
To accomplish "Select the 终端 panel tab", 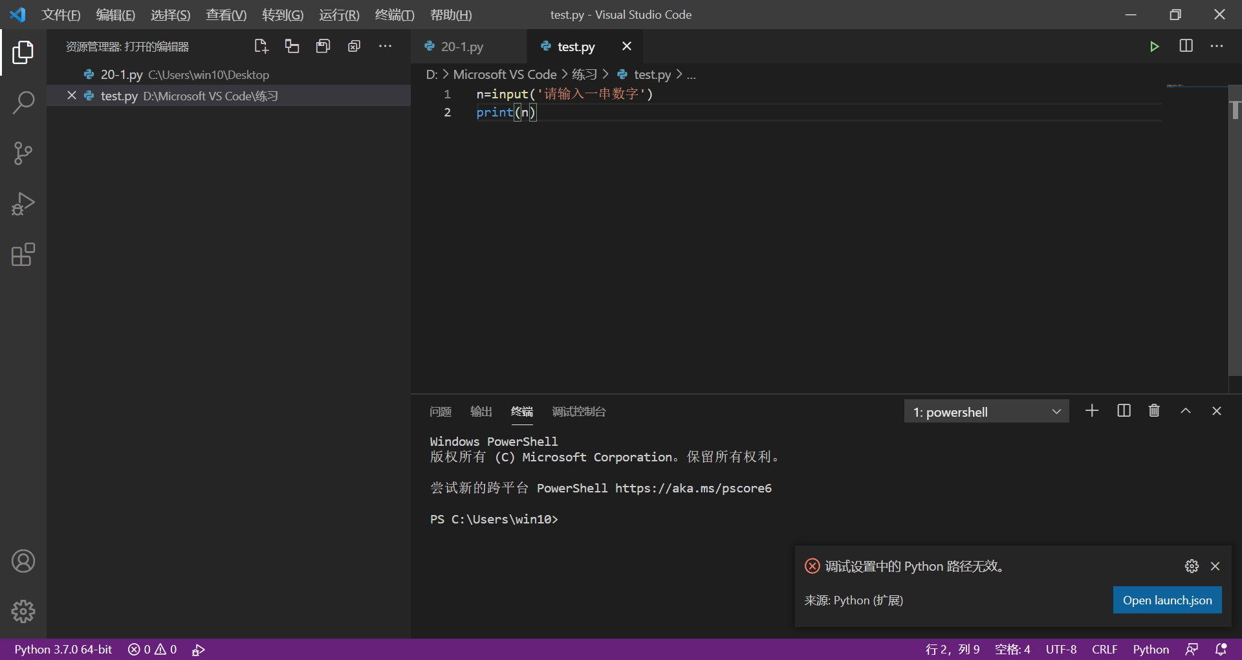I will [x=522, y=412].
